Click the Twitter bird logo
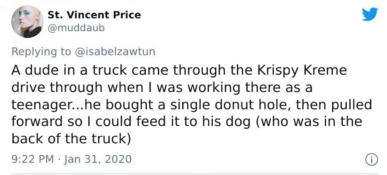This screenshot has width=387, height=175. coord(369,15)
